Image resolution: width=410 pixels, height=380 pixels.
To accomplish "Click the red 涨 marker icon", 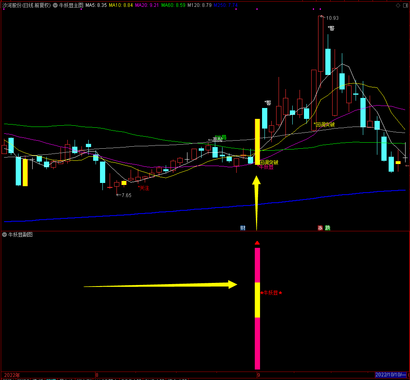I will (x=321, y=228).
